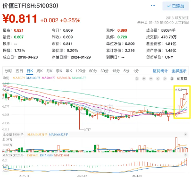Switch to the 15分 interval tab
Viewport: 191px width, 180px height.
[x=116, y=71]
